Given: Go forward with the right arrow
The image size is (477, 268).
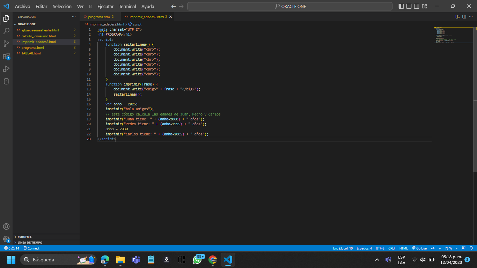Looking at the screenshot, I should coord(181,6).
